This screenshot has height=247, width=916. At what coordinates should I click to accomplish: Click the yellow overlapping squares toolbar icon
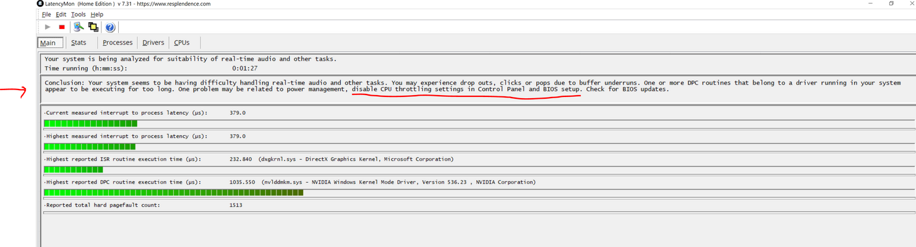pos(93,27)
